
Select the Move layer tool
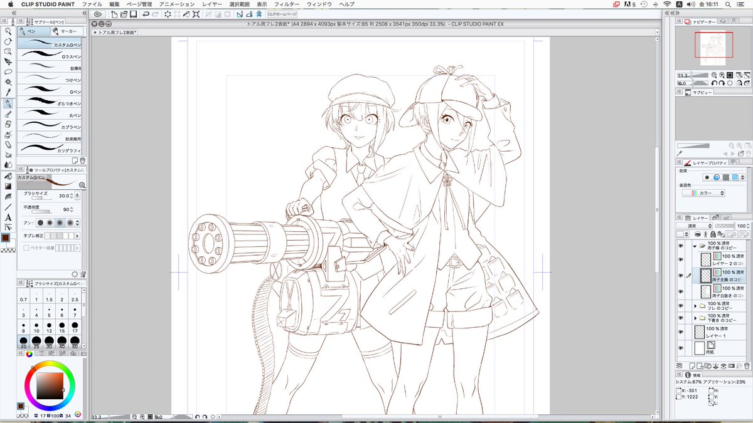pos(8,61)
